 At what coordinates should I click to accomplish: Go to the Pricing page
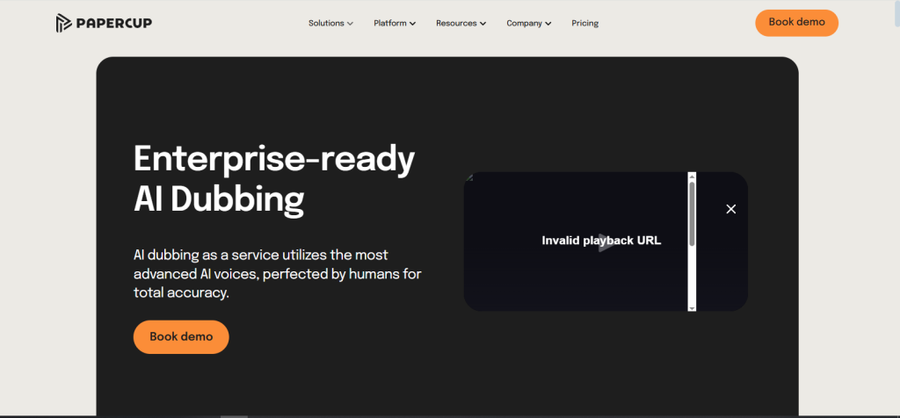point(584,24)
